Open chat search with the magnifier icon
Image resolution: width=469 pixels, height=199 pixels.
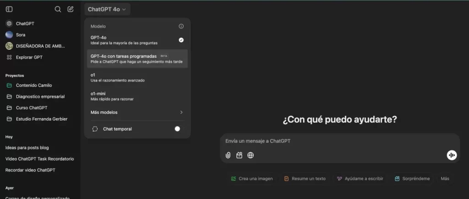tap(58, 9)
